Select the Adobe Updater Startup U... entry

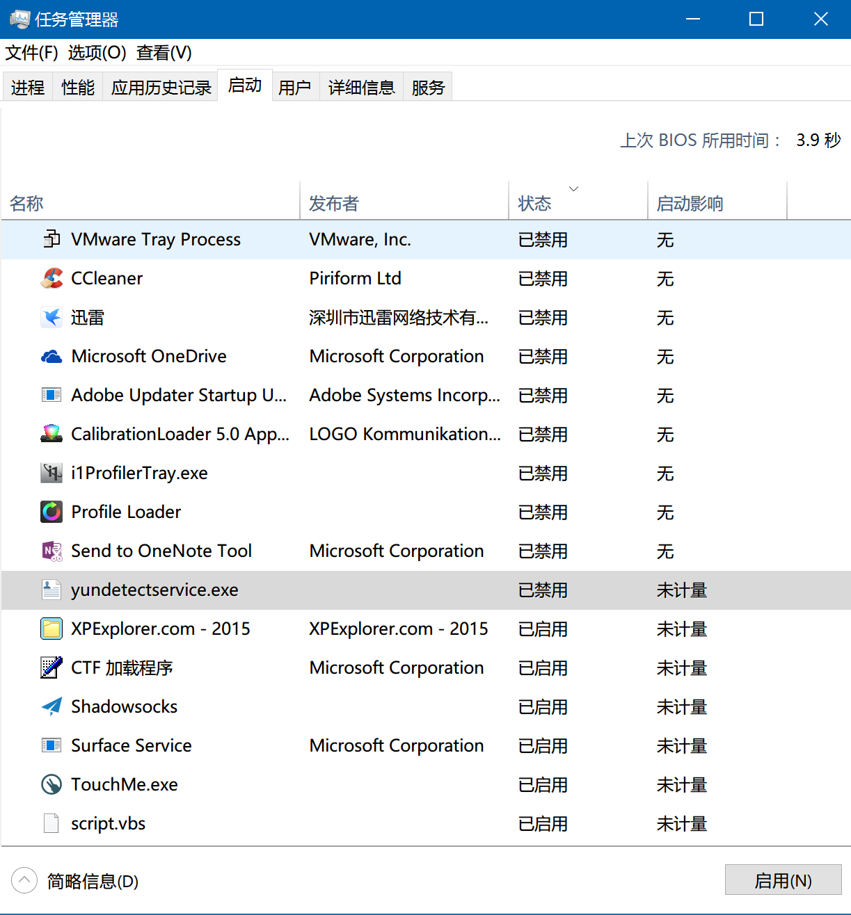pos(179,395)
